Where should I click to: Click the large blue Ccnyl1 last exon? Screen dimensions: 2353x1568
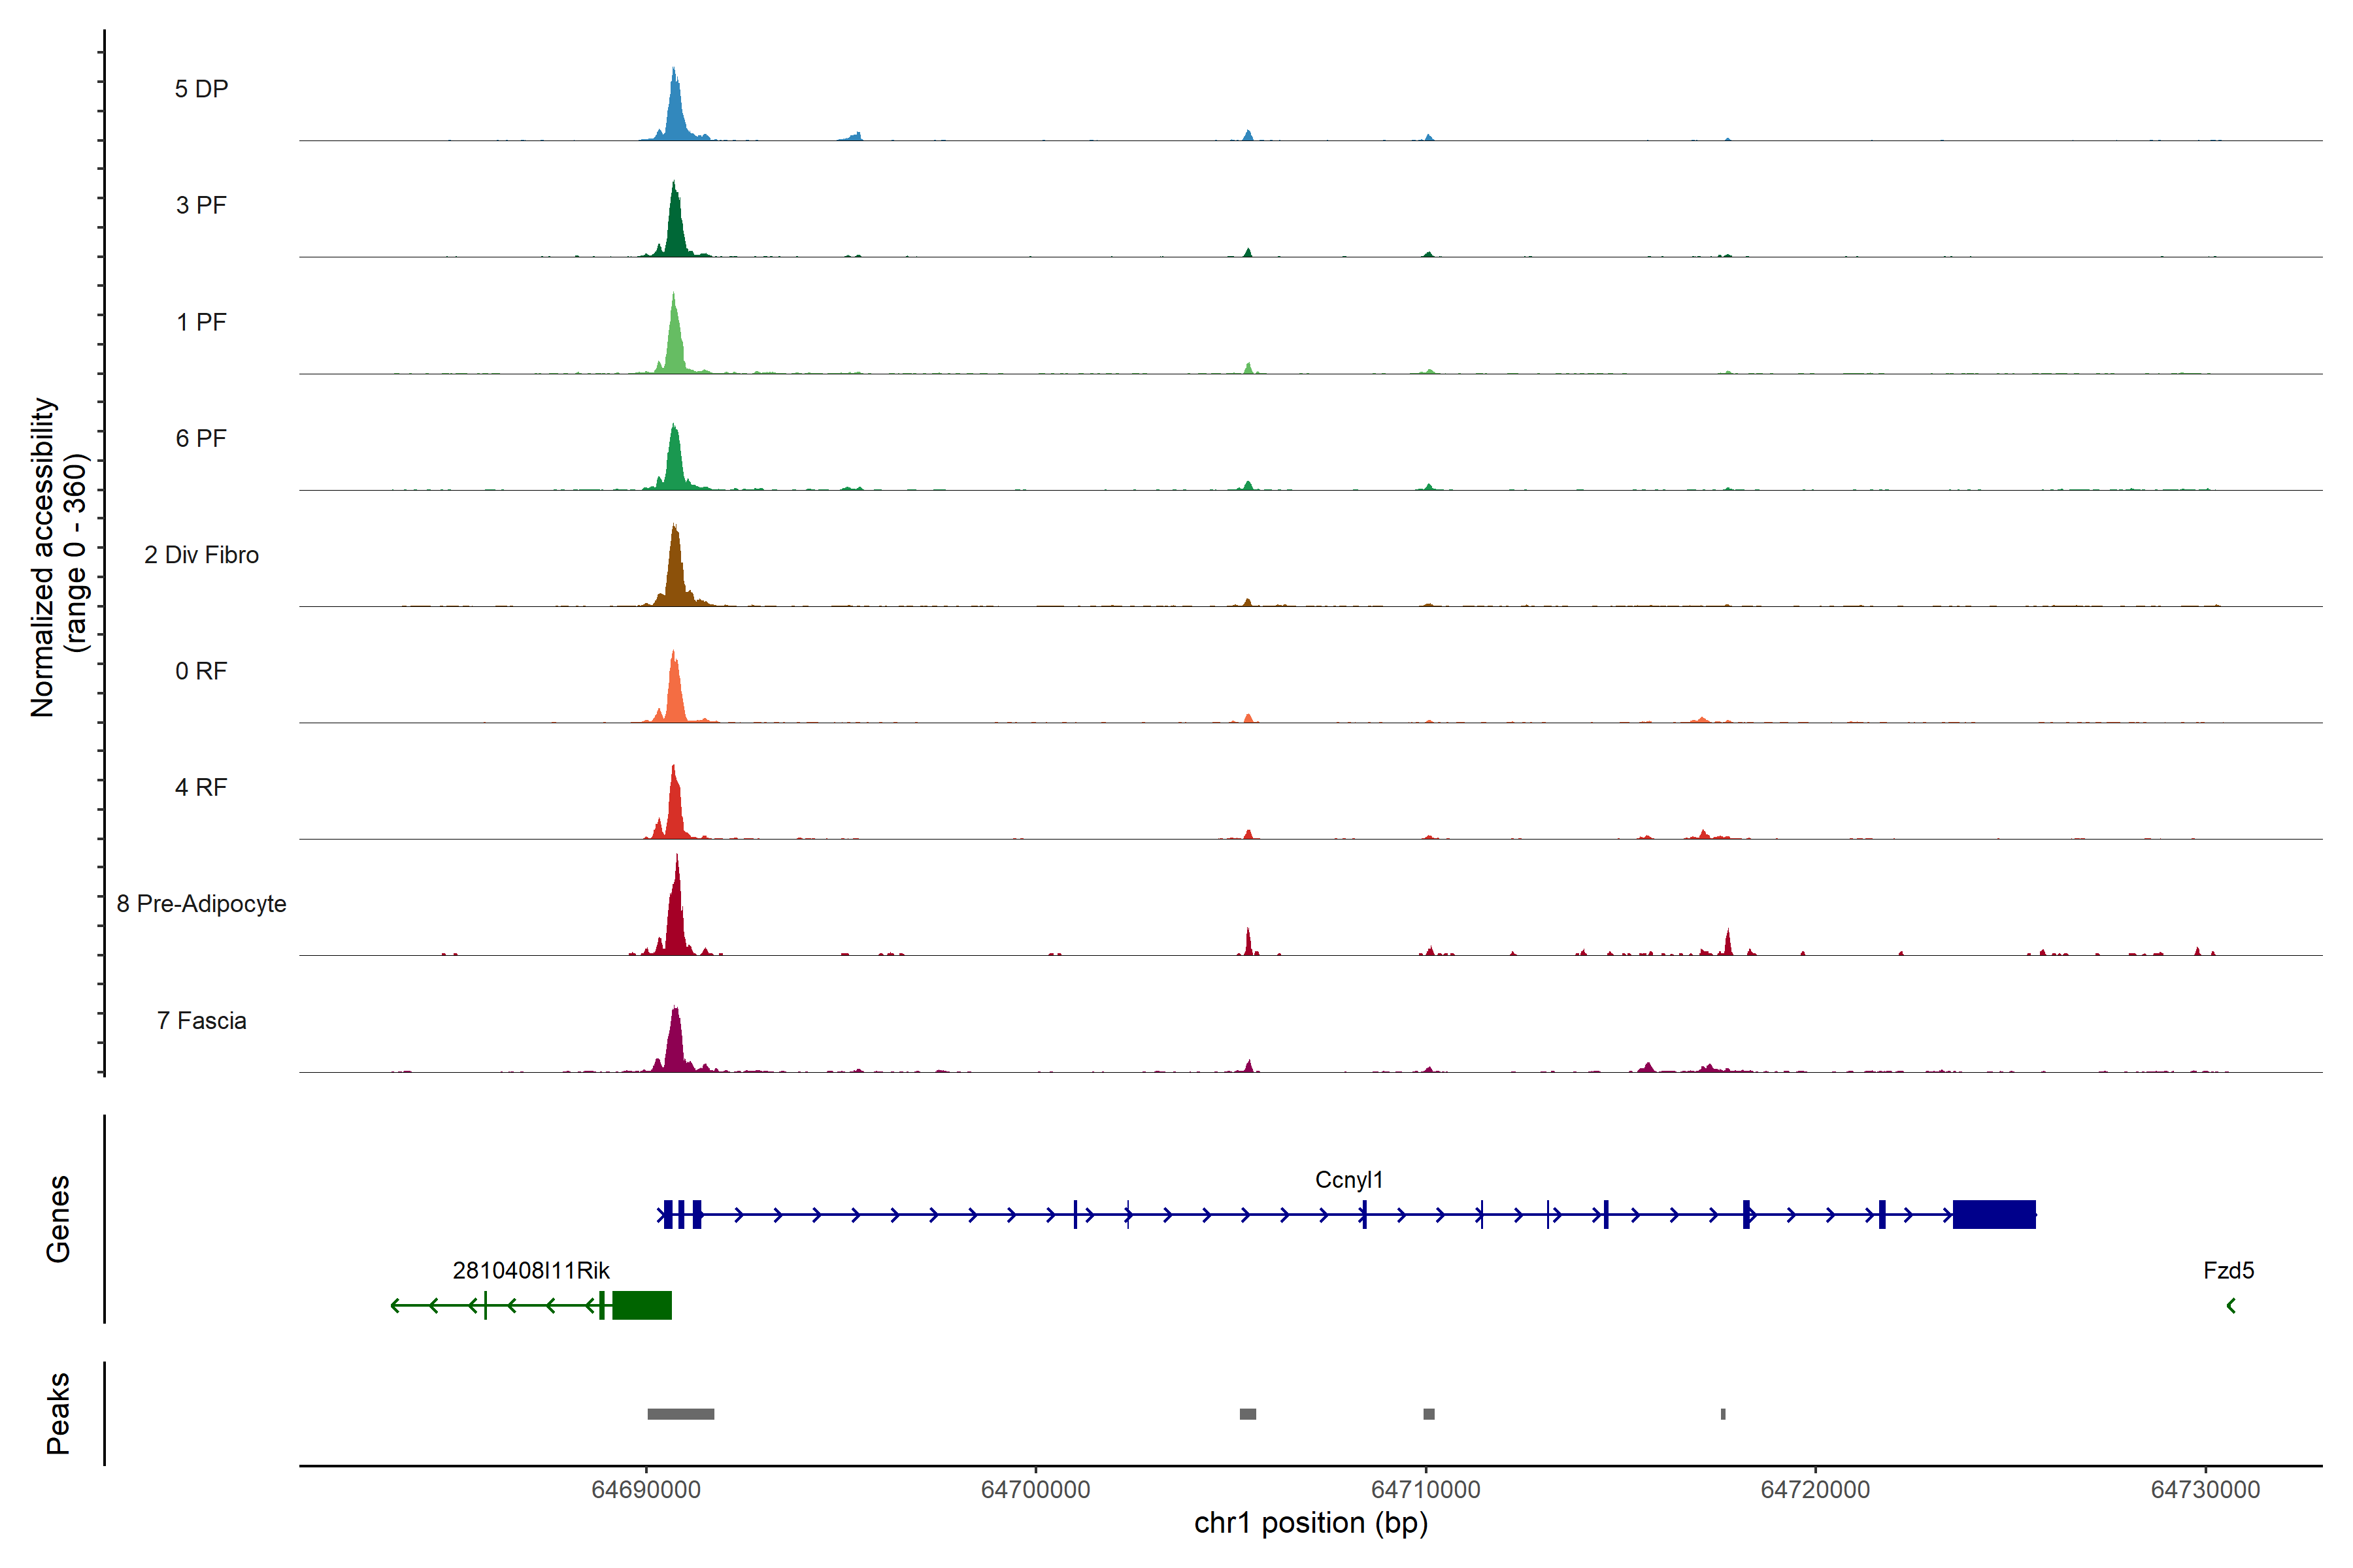pyautogui.click(x=1994, y=1215)
